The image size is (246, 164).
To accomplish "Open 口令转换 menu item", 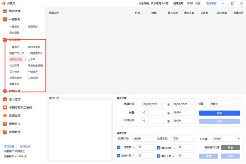I will [x=14, y=72].
